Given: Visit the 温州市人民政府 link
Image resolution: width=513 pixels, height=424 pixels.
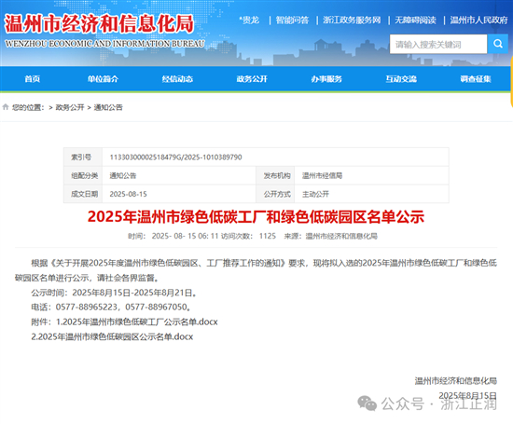Looking at the screenshot, I should click(x=478, y=21).
